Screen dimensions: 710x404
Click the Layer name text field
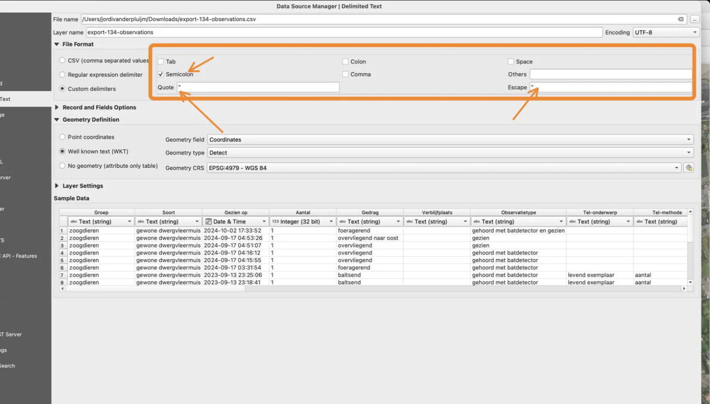pyautogui.click(x=344, y=32)
